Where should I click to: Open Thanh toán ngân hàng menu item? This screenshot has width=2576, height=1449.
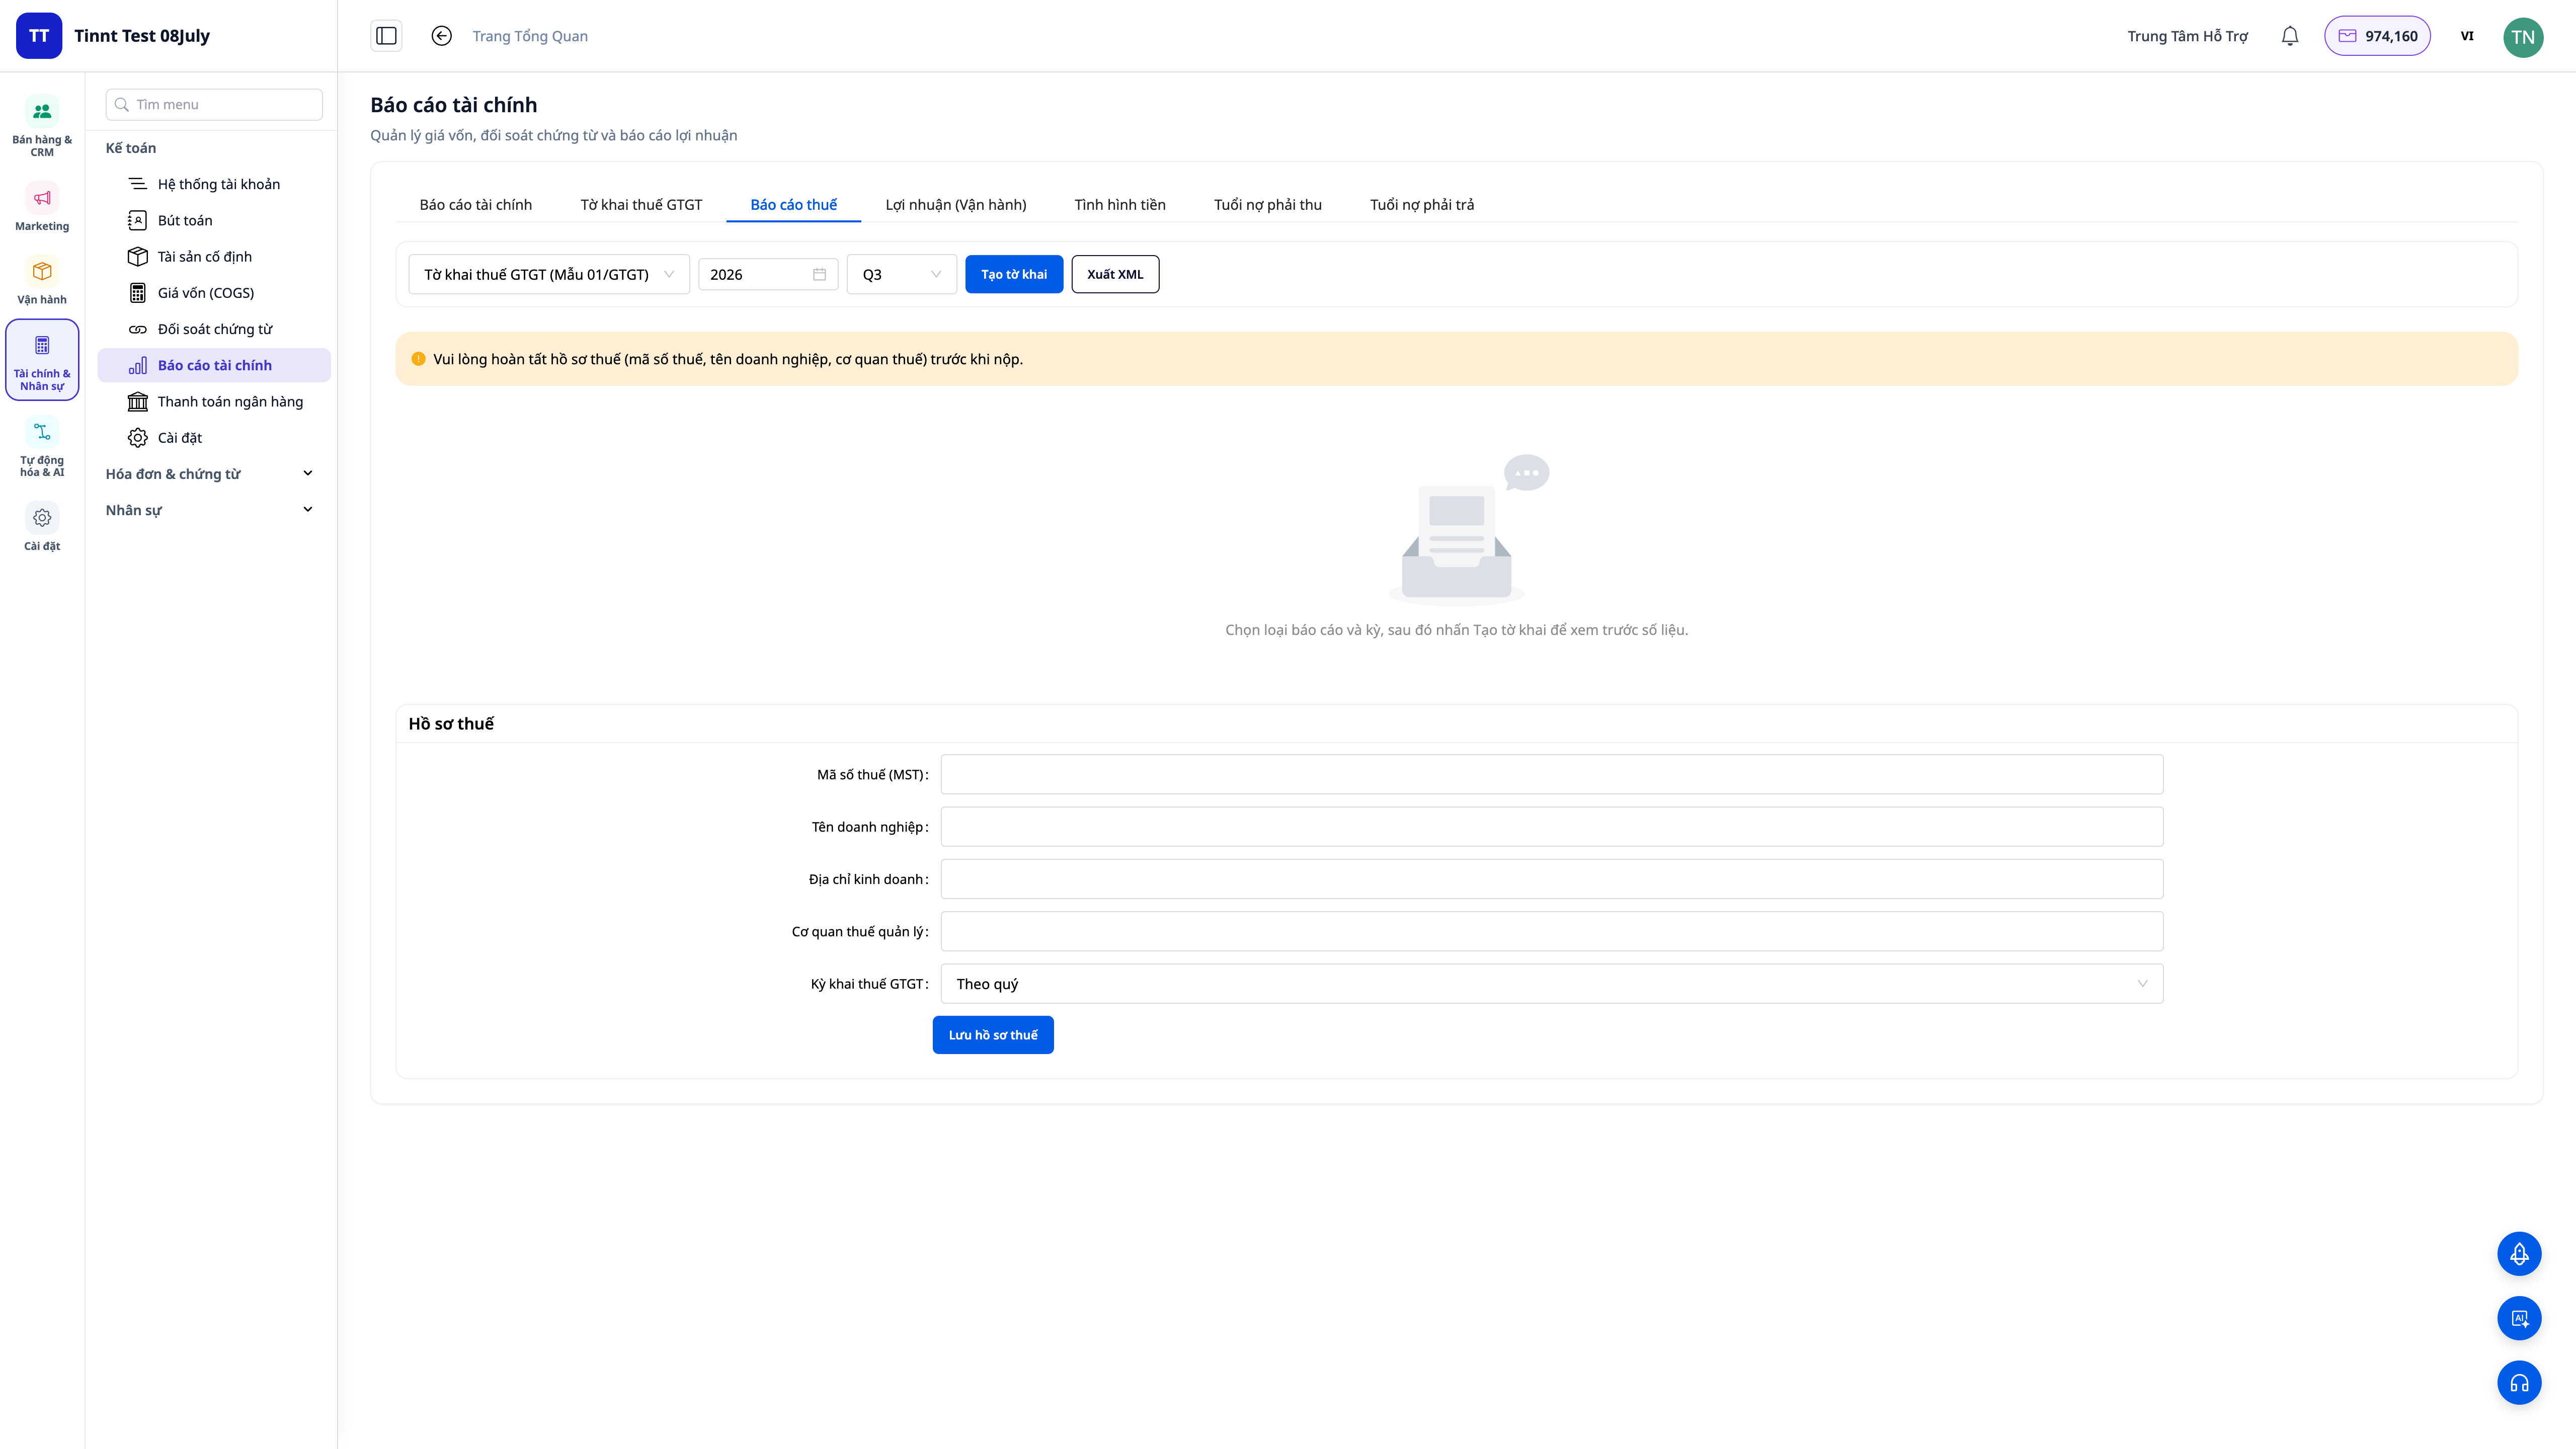214,401
